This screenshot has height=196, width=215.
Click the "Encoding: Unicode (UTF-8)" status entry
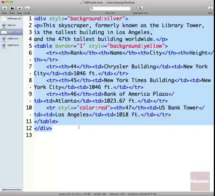tap(142, 194)
